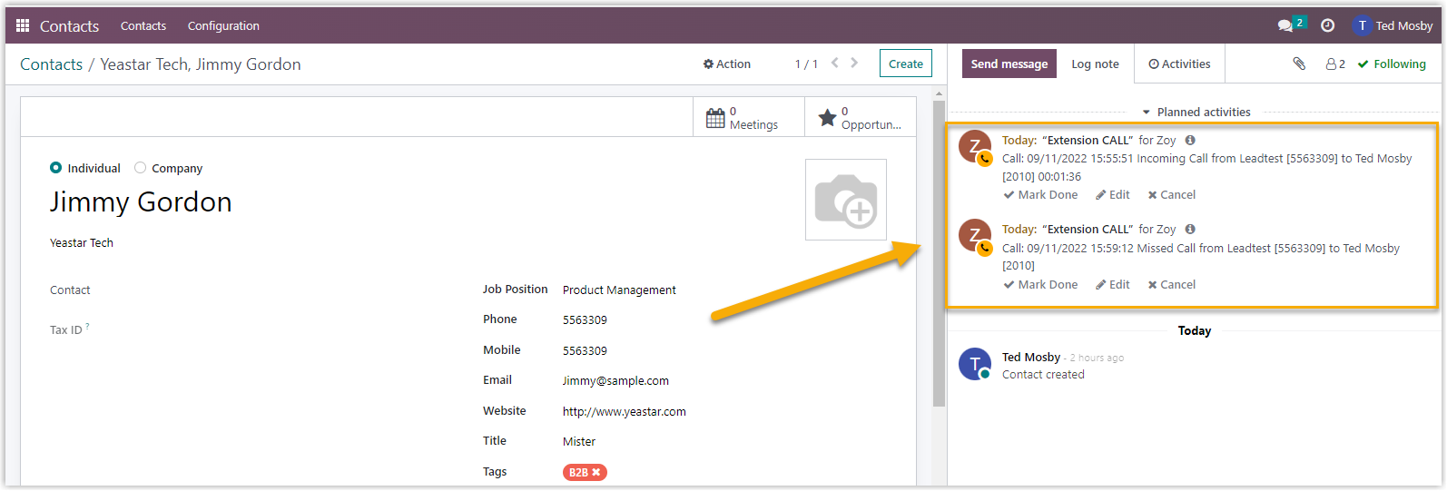Open the followers count icon
Viewport: 1447px width, 491px height.
(1334, 64)
